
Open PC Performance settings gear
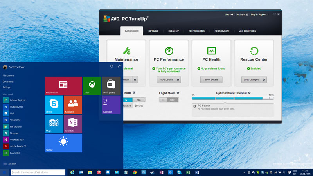pos(178,79)
